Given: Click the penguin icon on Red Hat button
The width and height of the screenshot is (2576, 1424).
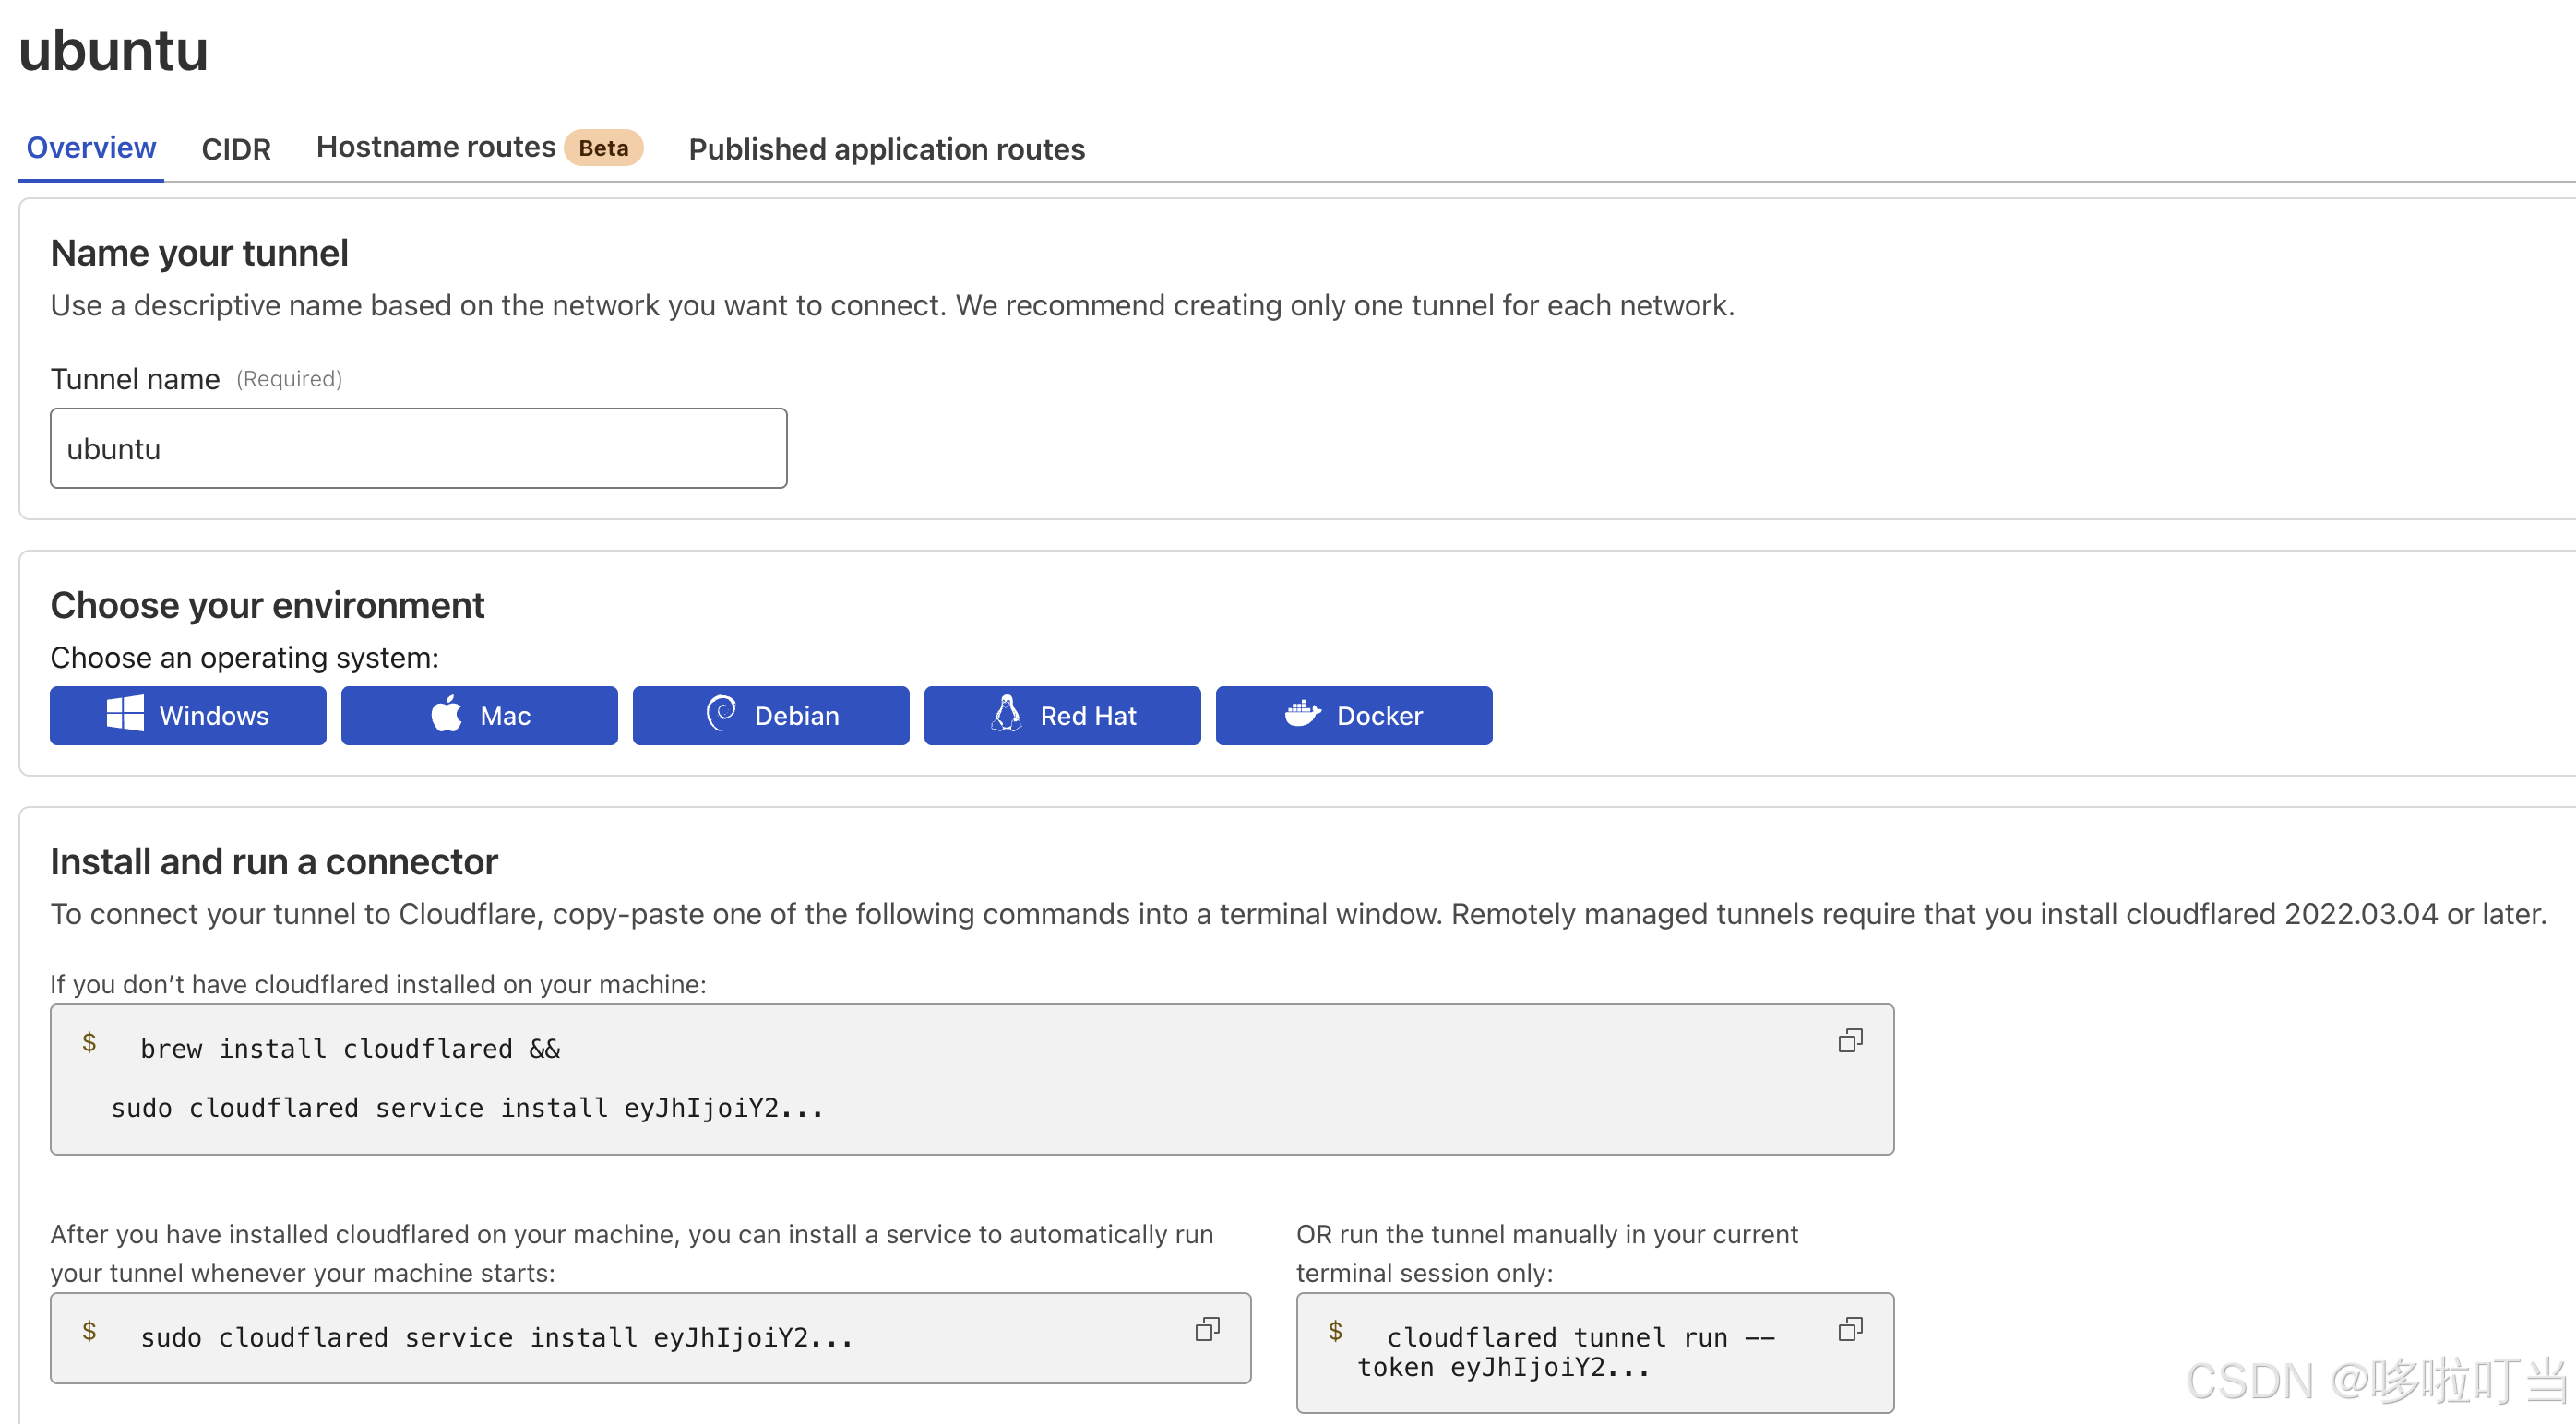Looking at the screenshot, I should pos(1007,715).
